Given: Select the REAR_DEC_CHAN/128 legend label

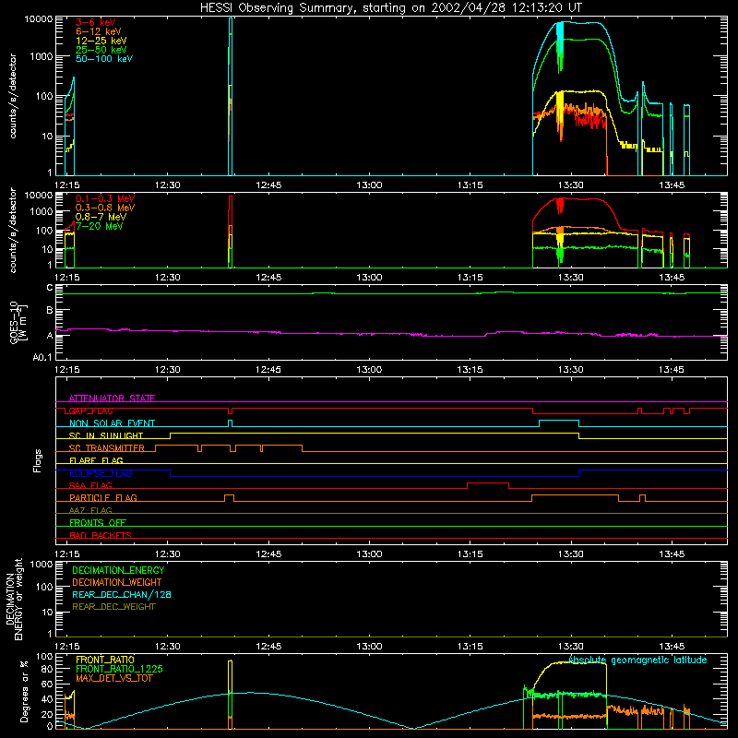Looking at the screenshot, I should 122,594.
